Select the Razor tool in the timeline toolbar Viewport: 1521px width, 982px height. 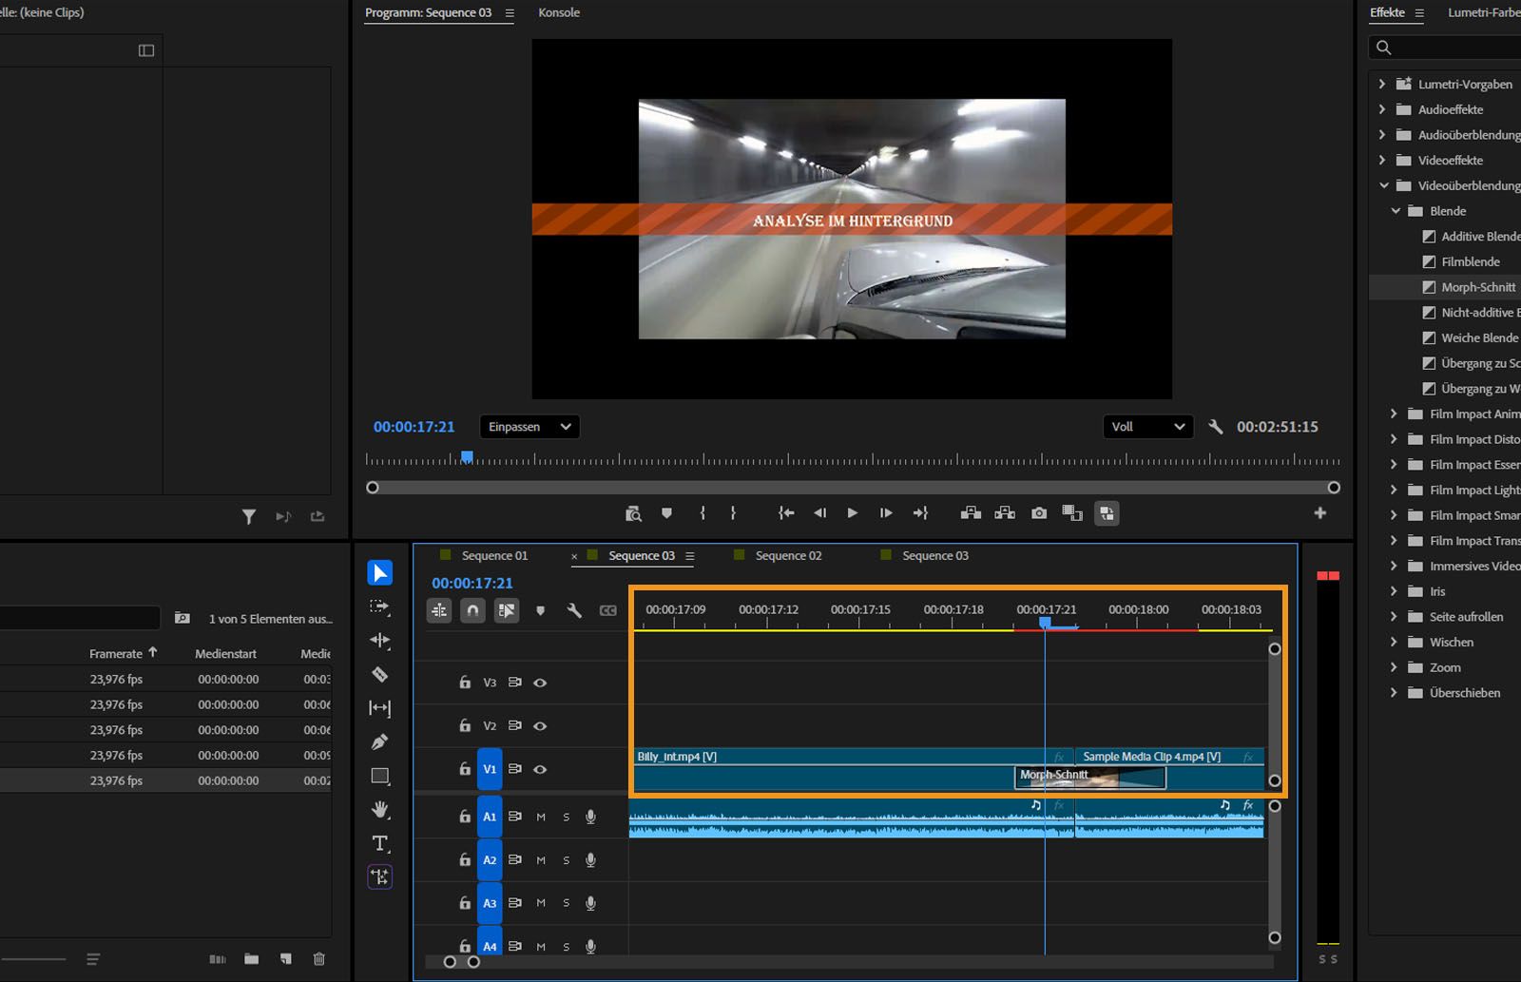click(379, 674)
